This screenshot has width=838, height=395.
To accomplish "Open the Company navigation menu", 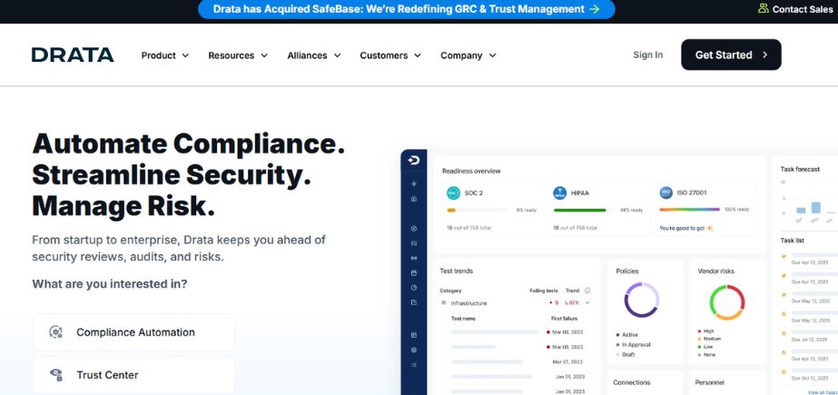I will point(468,55).
